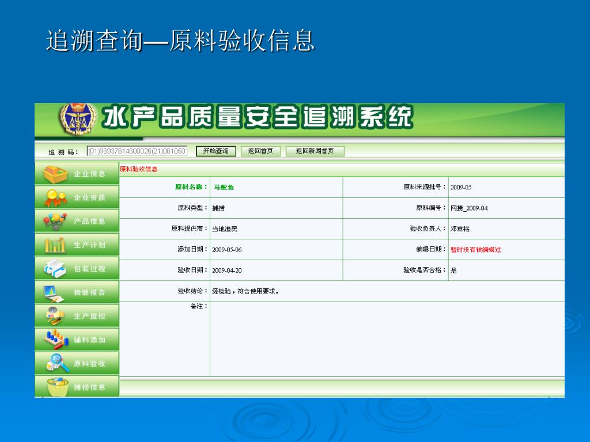The width and height of the screenshot is (590, 442).
Task: Open the 捕捞信息 menu item
Action: [77, 386]
